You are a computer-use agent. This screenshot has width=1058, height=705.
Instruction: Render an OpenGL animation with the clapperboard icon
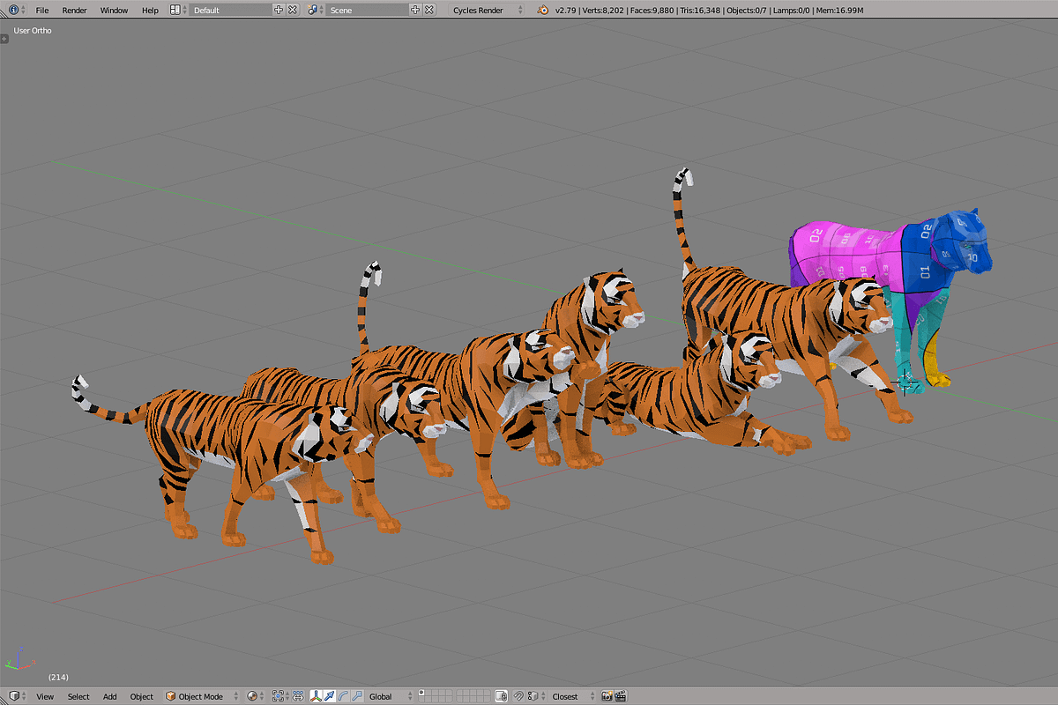point(621,696)
